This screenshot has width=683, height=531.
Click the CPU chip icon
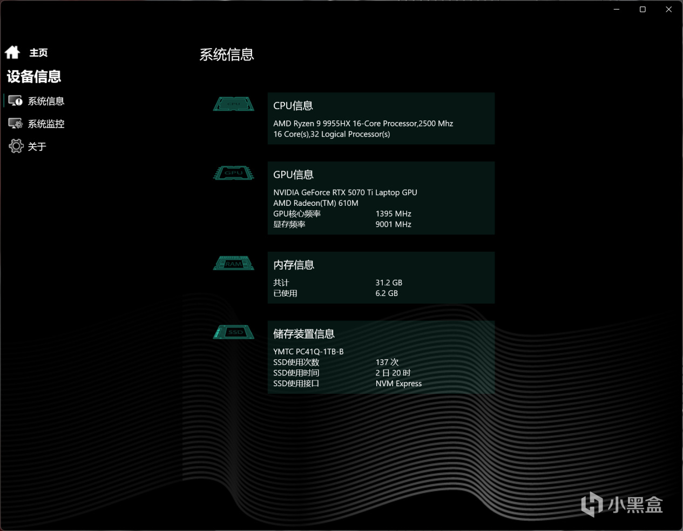point(234,104)
